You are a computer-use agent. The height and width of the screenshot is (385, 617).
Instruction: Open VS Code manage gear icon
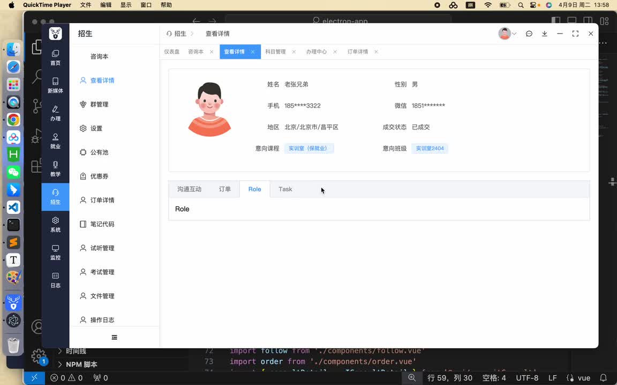(x=39, y=356)
